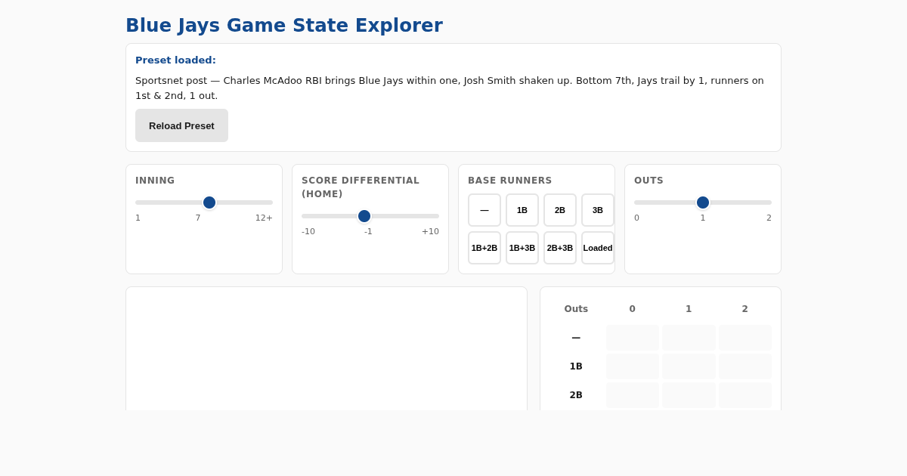Select the 2B+3B base runner option
The width and height of the screenshot is (907, 476).
point(560,248)
